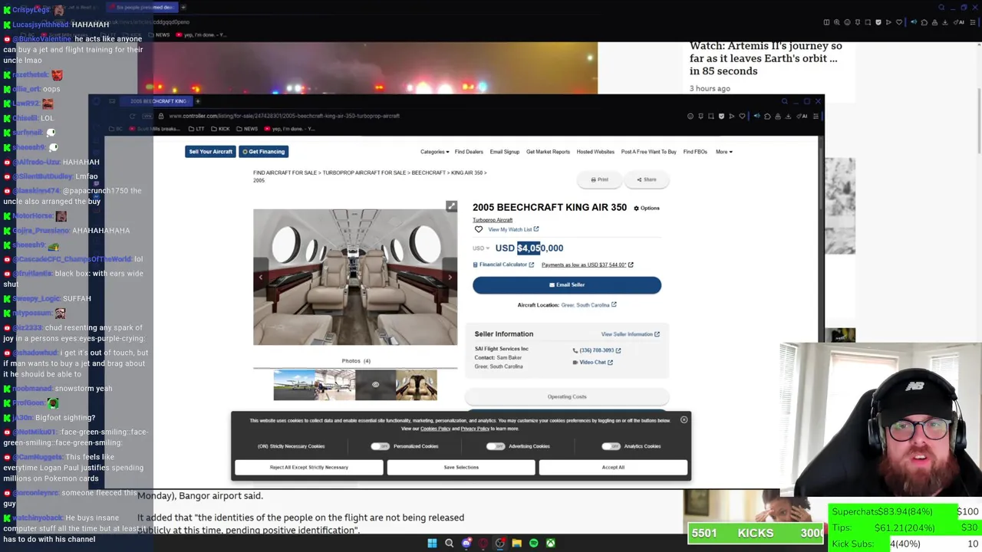This screenshot has width=982, height=552.
Task: Open the Financial Calculator link
Action: click(x=503, y=264)
